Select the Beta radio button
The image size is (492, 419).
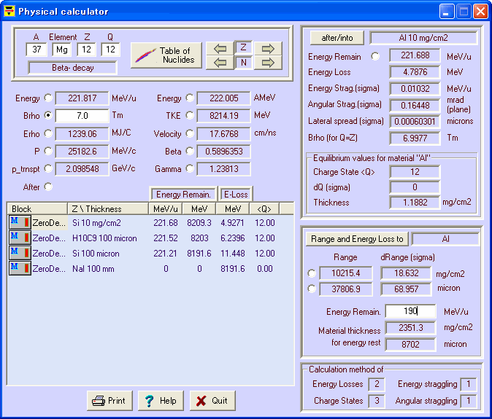click(190, 151)
